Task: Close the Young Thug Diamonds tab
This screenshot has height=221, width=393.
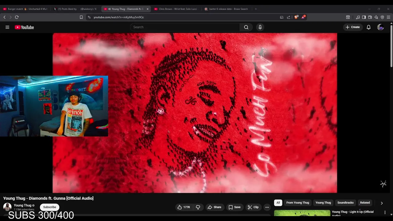Action: (147, 9)
